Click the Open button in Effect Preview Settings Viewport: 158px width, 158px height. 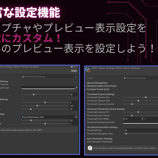[x=74, y=71]
